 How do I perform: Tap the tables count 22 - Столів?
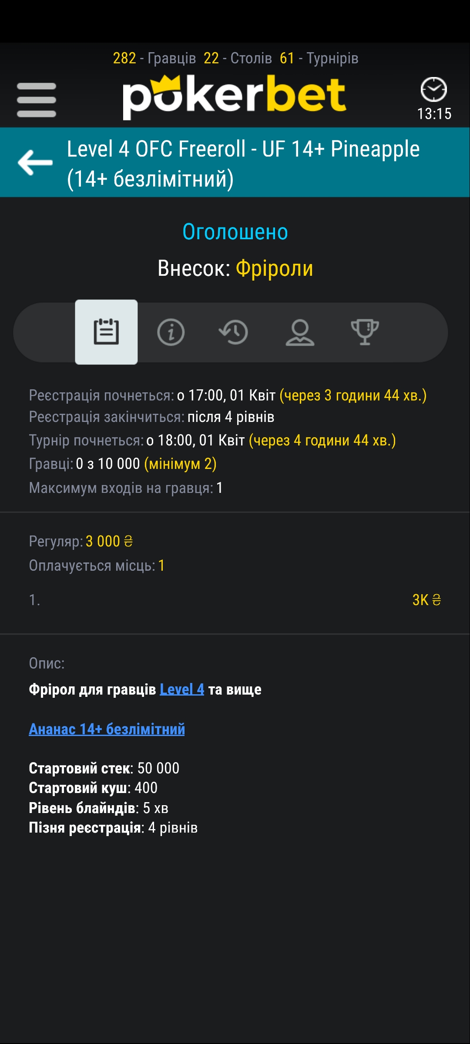pyautogui.click(x=238, y=58)
